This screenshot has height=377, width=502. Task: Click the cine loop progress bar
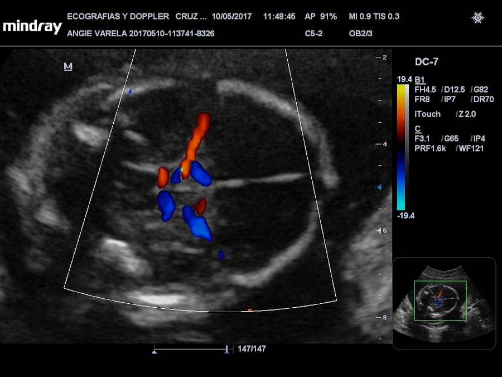pyautogui.click(x=191, y=349)
